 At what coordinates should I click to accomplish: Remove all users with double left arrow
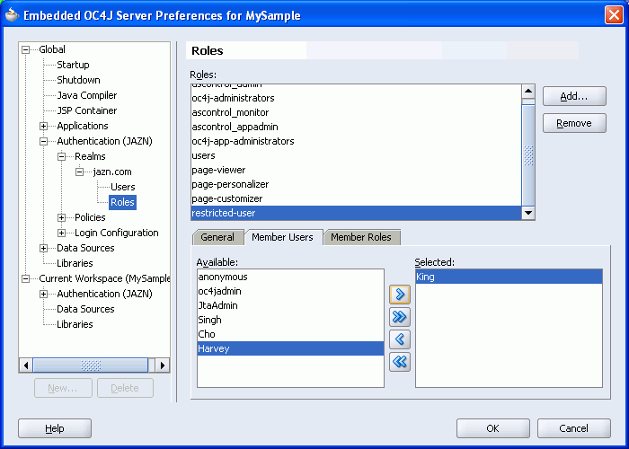400,362
